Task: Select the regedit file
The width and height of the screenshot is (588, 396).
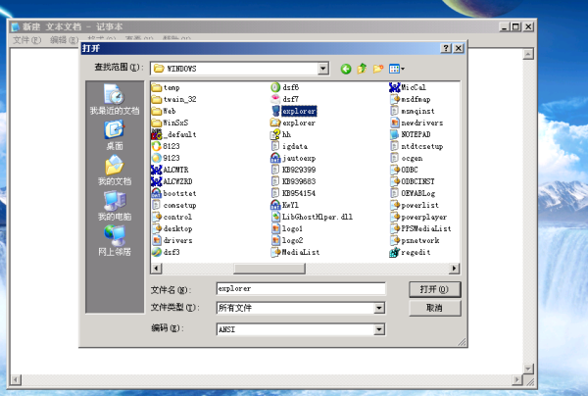Action: (416, 252)
